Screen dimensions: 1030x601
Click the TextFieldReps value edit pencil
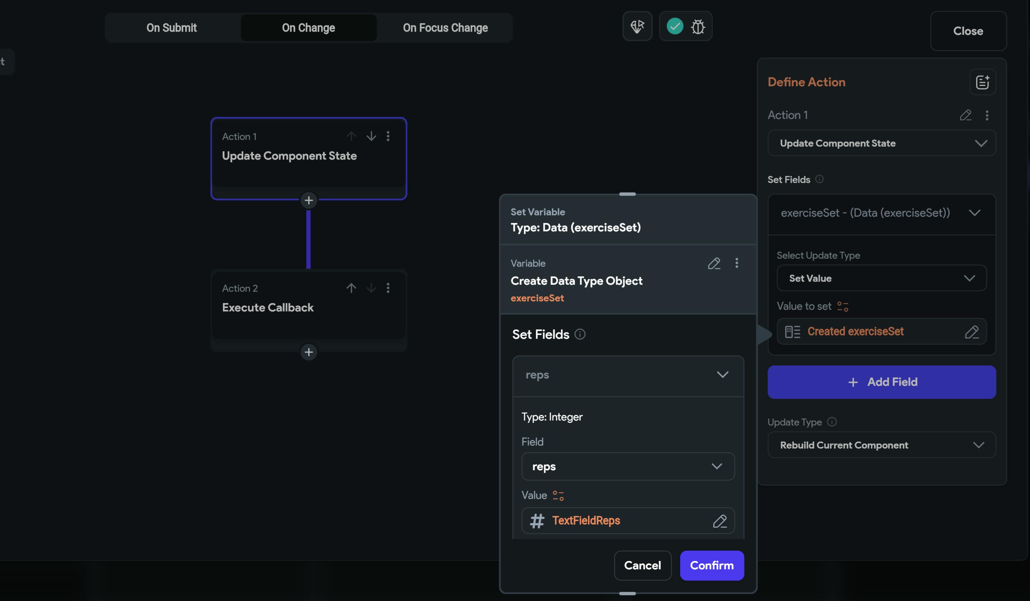tap(720, 521)
